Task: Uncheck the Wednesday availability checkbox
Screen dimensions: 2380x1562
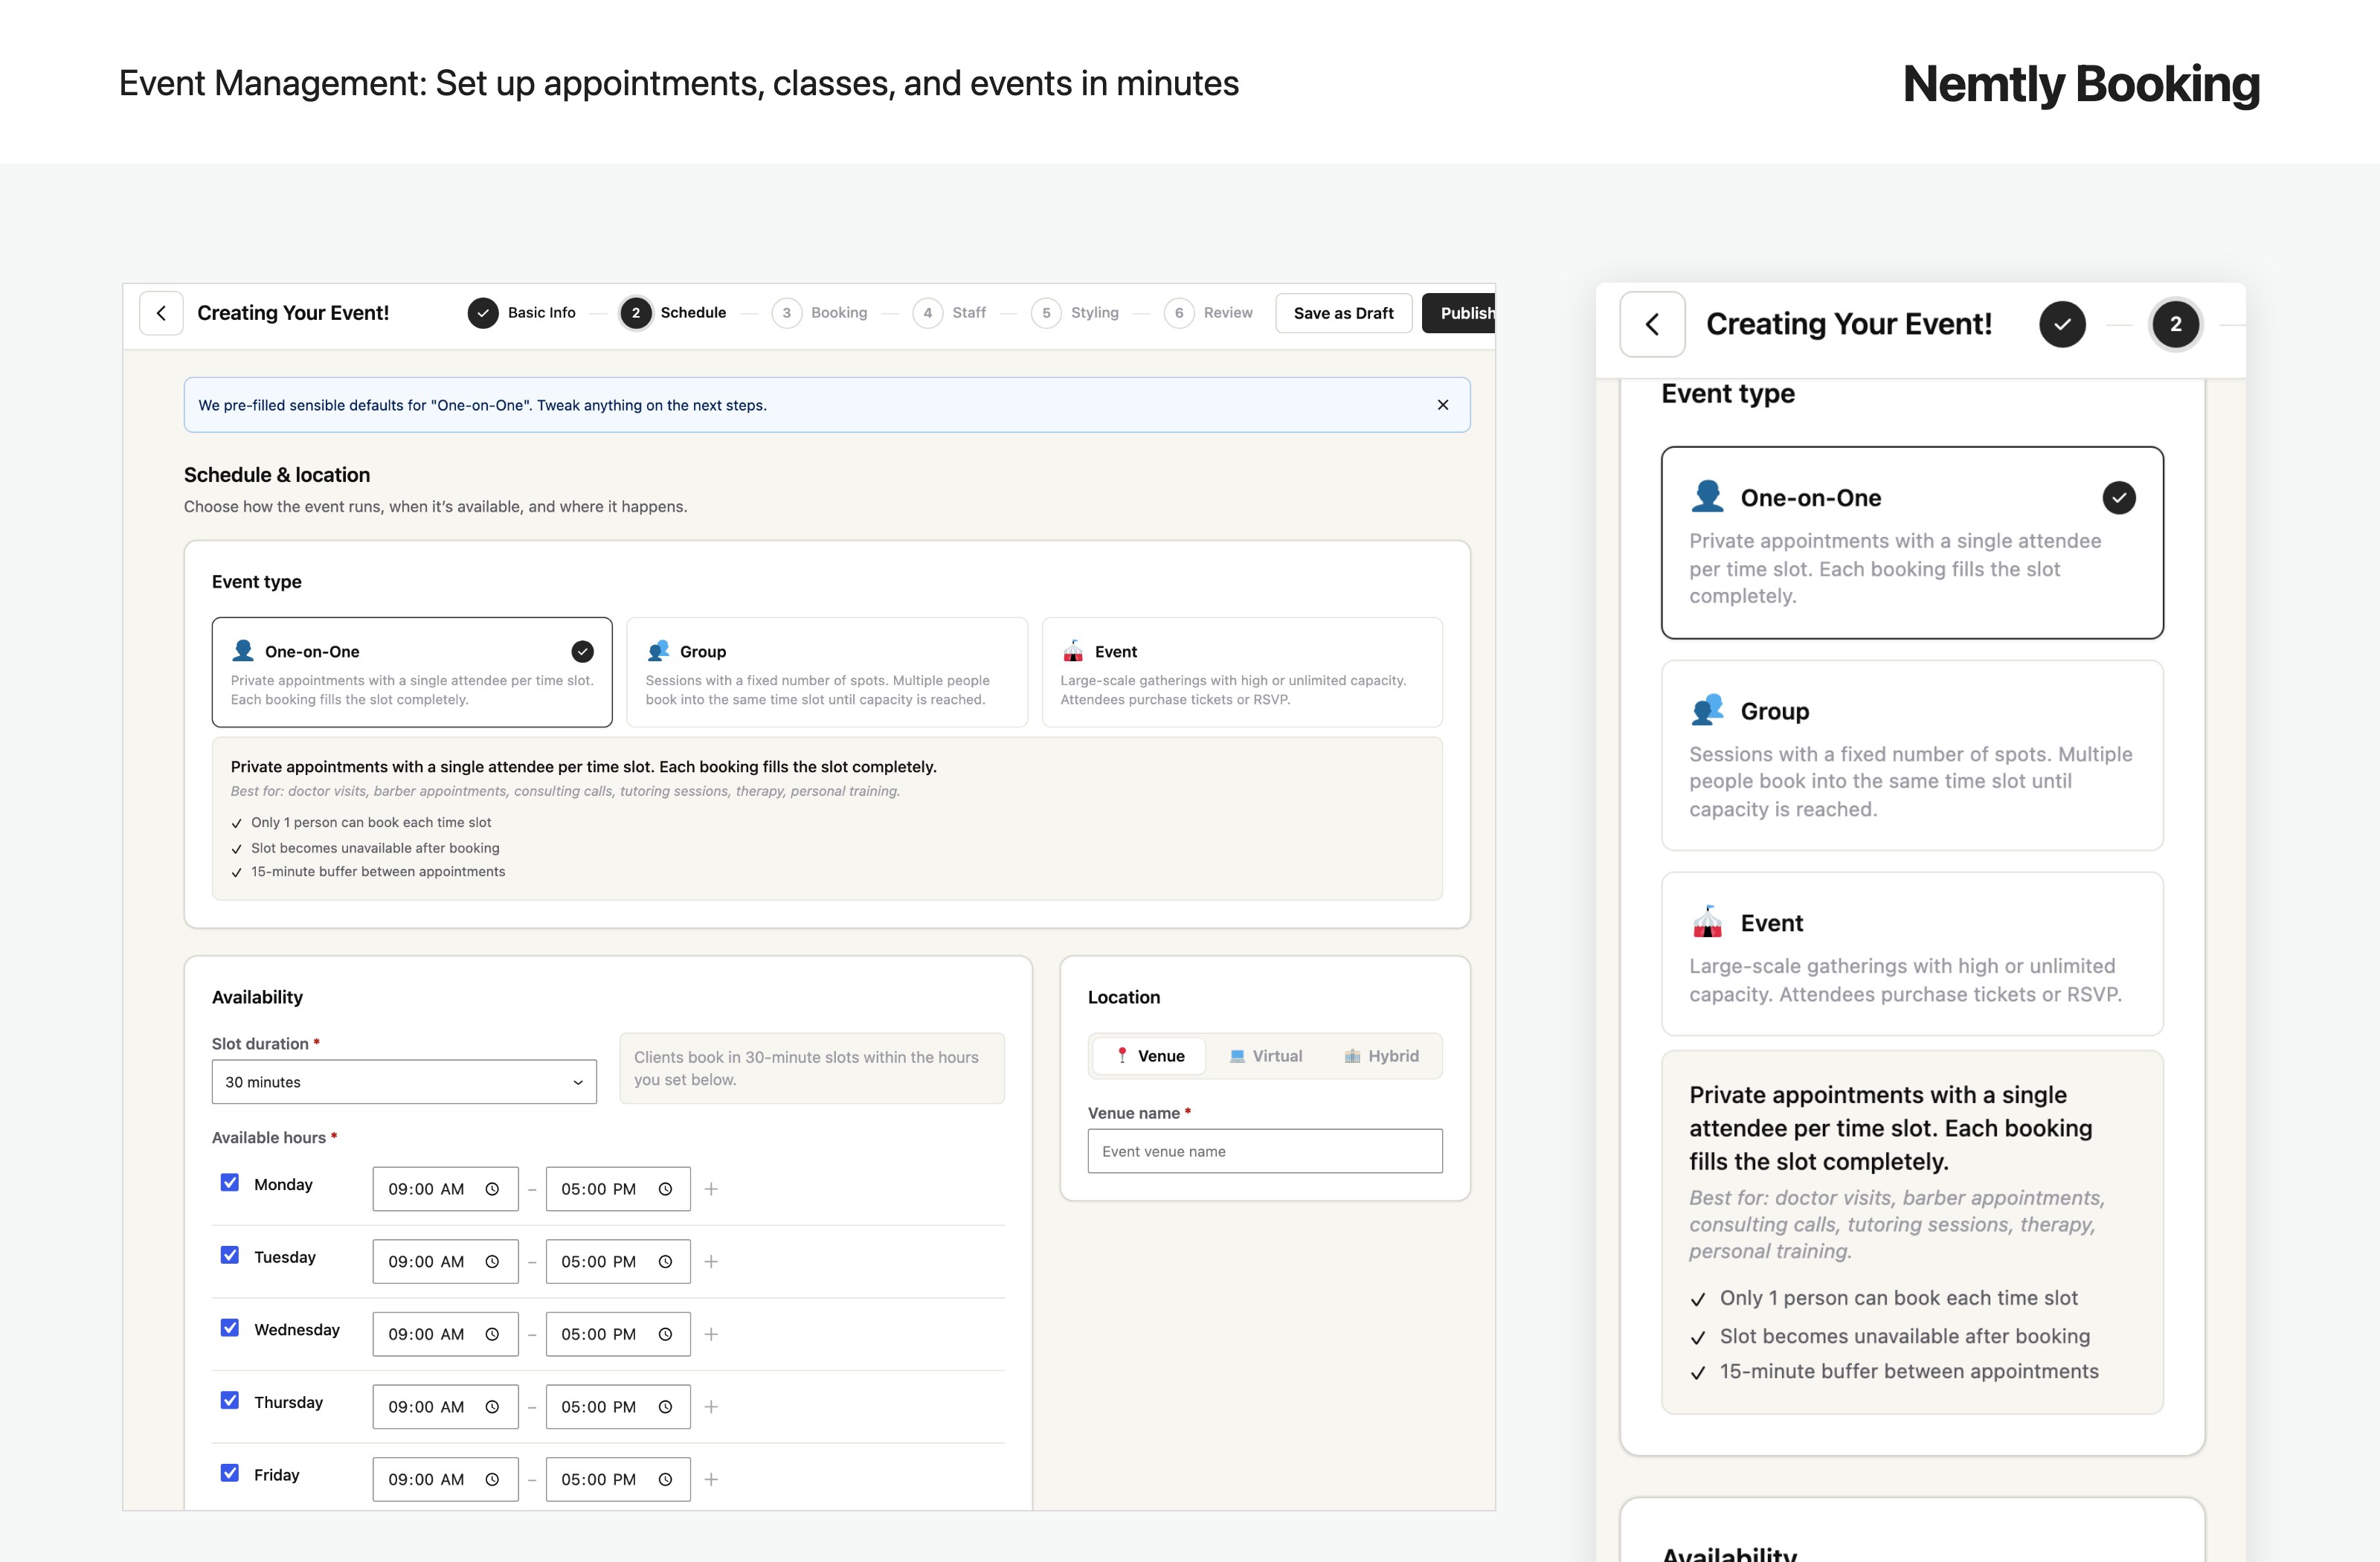Action: pyautogui.click(x=230, y=1328)
